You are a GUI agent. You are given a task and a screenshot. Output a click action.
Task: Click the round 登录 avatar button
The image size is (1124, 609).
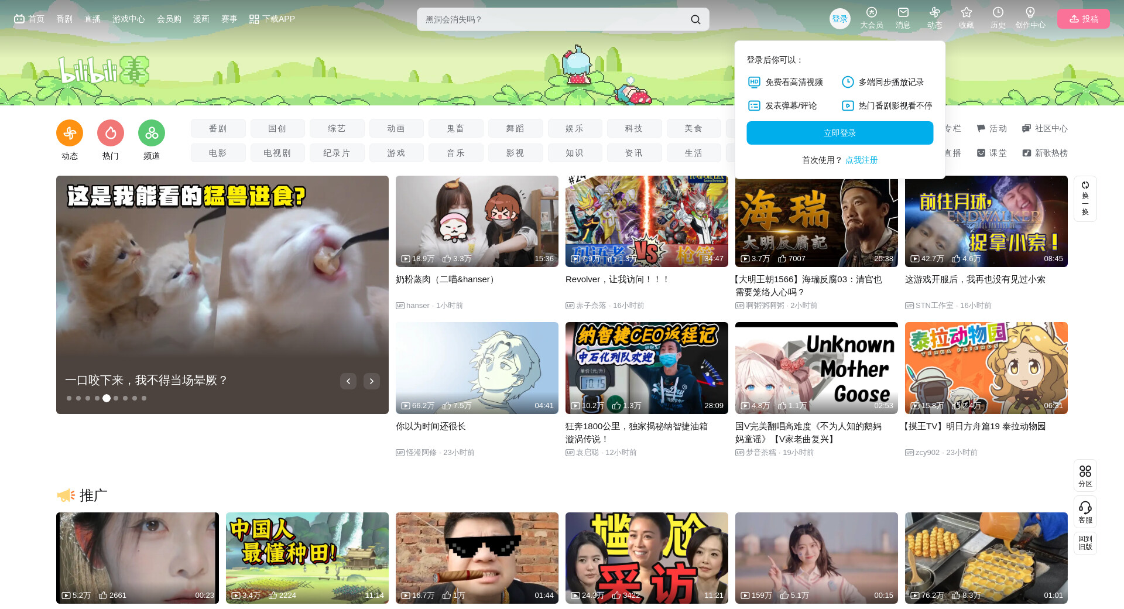pyautogui.click(x=840, y=19)
